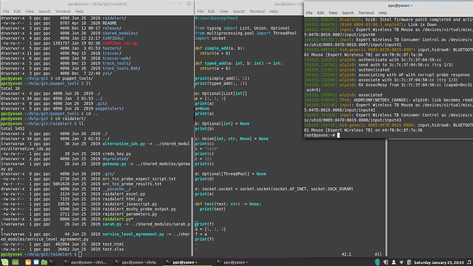Launch terminal from the taskbar launcher icon
This screenshot has width=473, height=266.
click(x=52, y=263)
